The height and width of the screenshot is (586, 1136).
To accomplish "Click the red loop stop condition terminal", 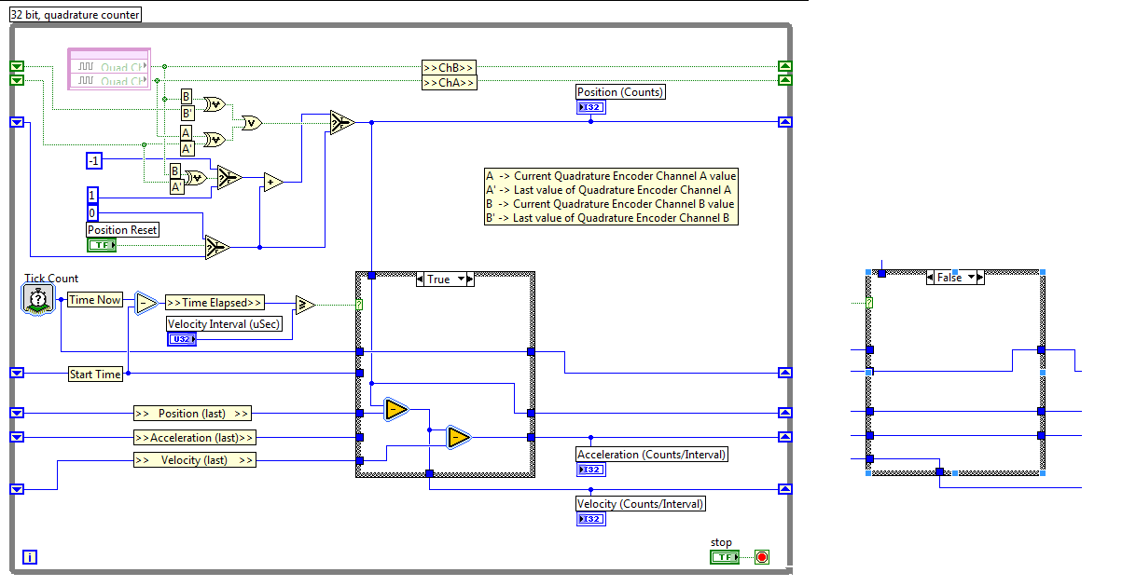I will coord(762,557).
